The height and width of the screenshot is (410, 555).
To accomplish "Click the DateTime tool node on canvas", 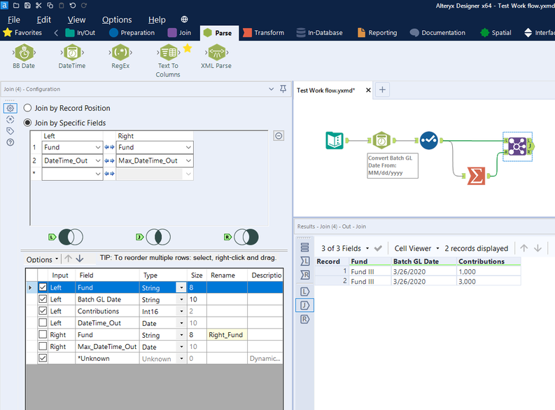I will [381, 140].
